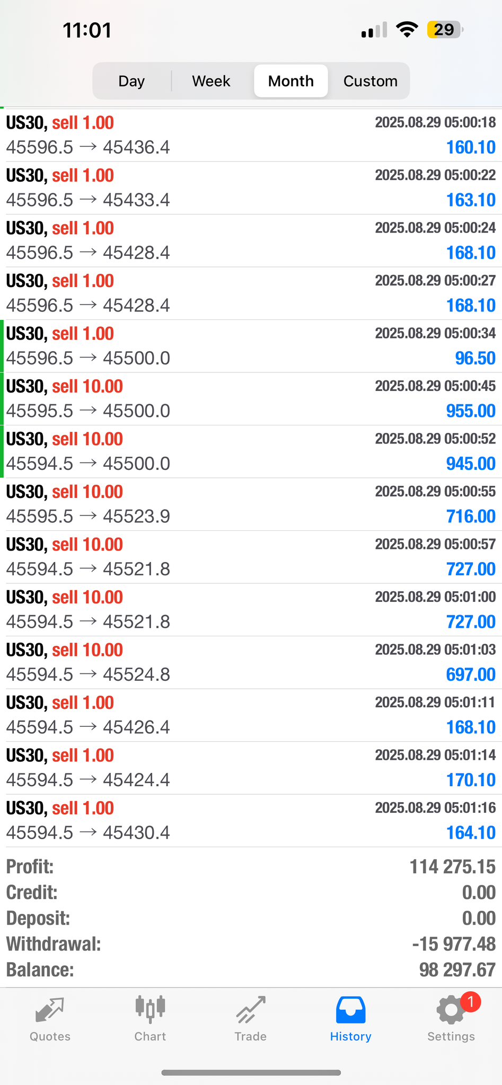Expand the trade with 697.00 profit
Viewport: 502px width, 1085px height.
pyautogui.click(x=251, y=662)
